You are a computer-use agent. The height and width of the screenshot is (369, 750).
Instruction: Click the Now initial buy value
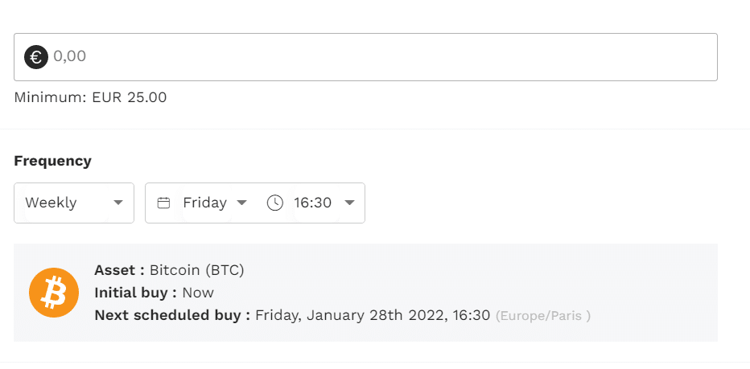click(x=198, y=293)
